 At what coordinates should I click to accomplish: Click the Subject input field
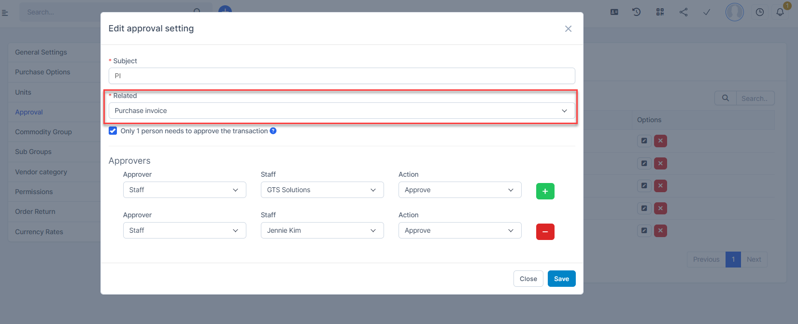coord(342,76)
